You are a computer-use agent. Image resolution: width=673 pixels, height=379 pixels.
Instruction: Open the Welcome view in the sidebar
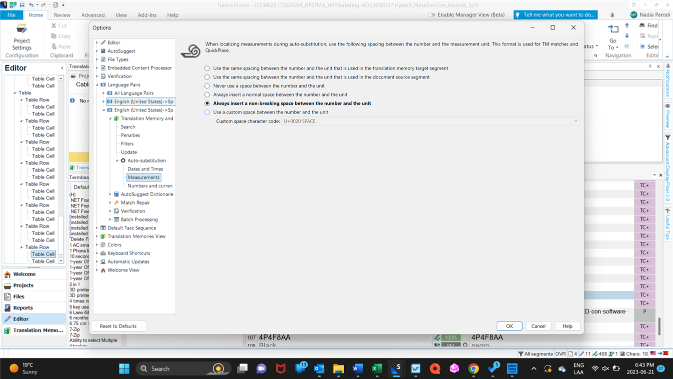34,274
